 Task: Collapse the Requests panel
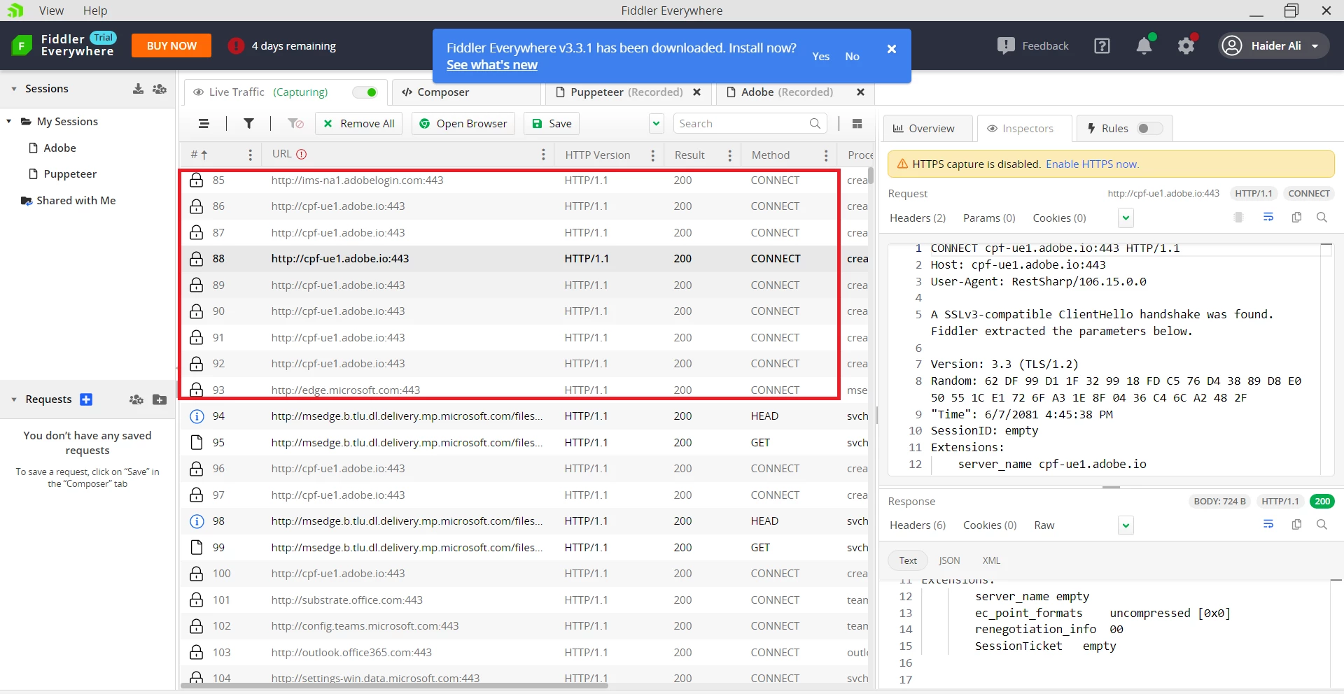coord(14,399)
